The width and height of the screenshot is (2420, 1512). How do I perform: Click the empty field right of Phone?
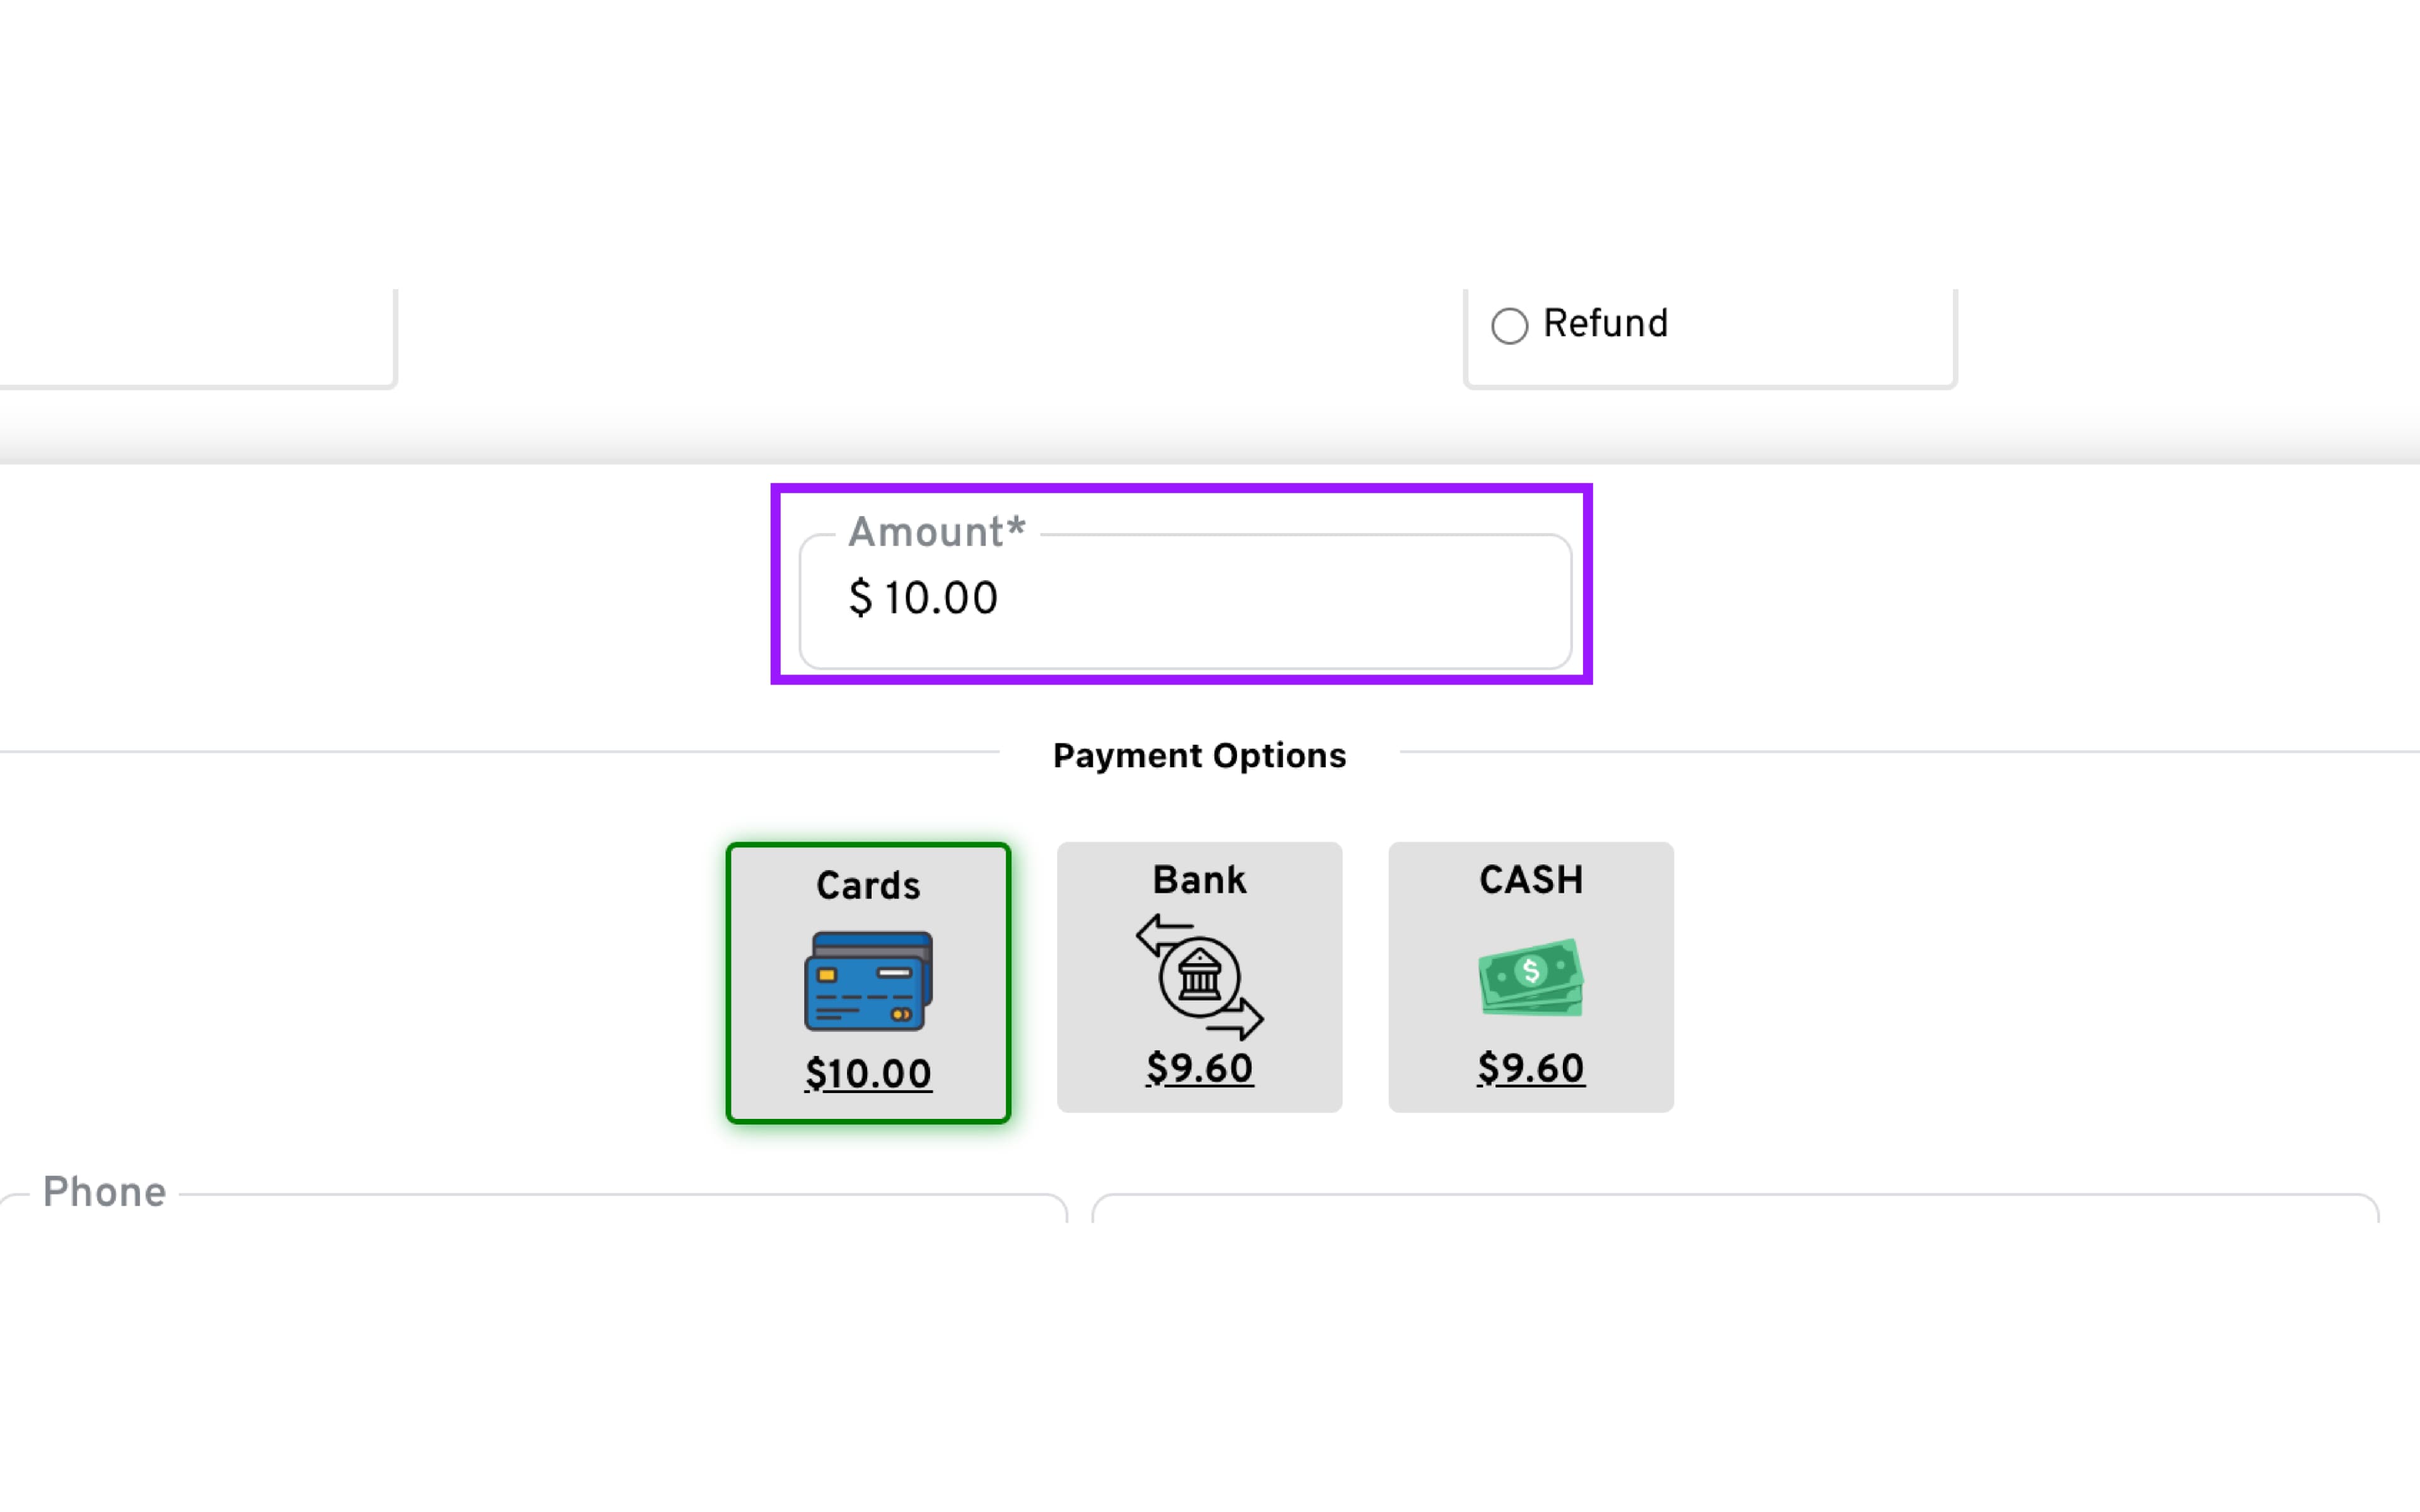[x=1734, y=1210]
